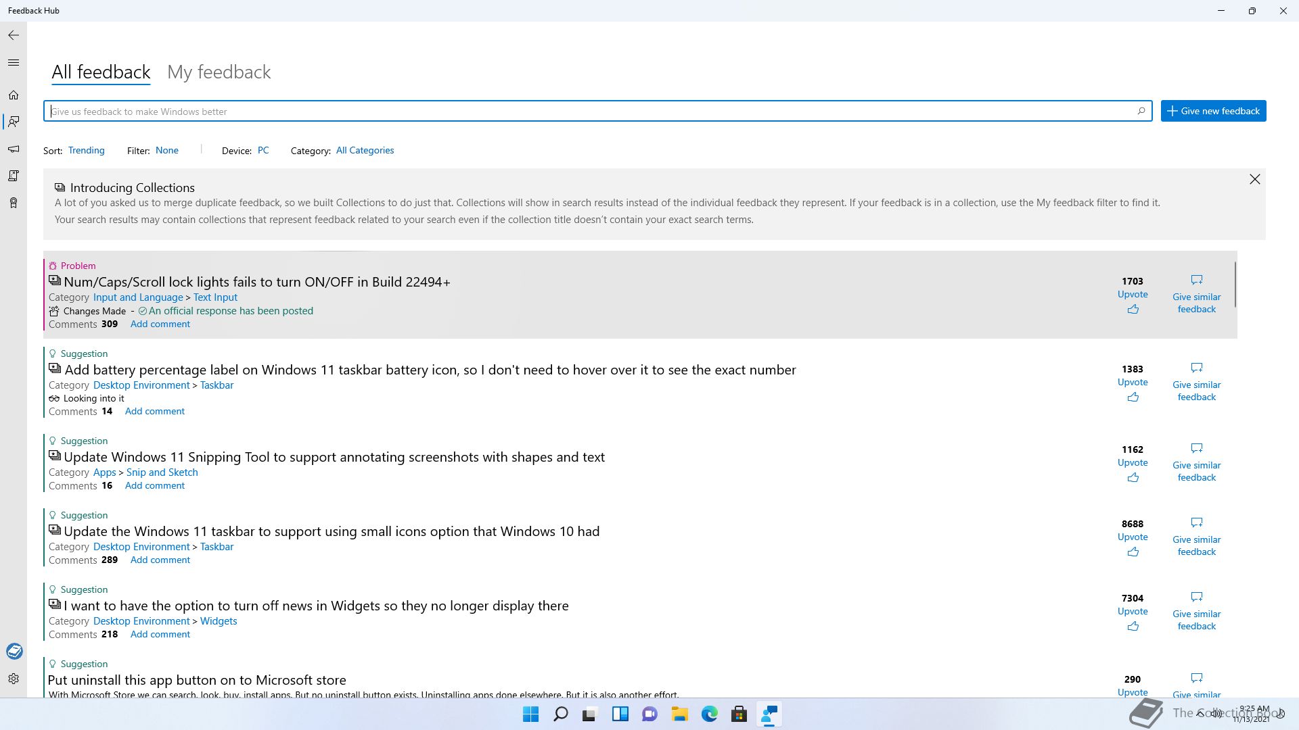Open Home in the sidebar
This screenshot has height=730, width=1299.
point(14,95)
